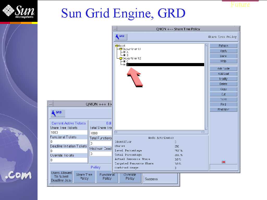Screen dimensions: 267x200
Task: Open window menu of the ticket overview window
Action: click(x=50, y=104)
